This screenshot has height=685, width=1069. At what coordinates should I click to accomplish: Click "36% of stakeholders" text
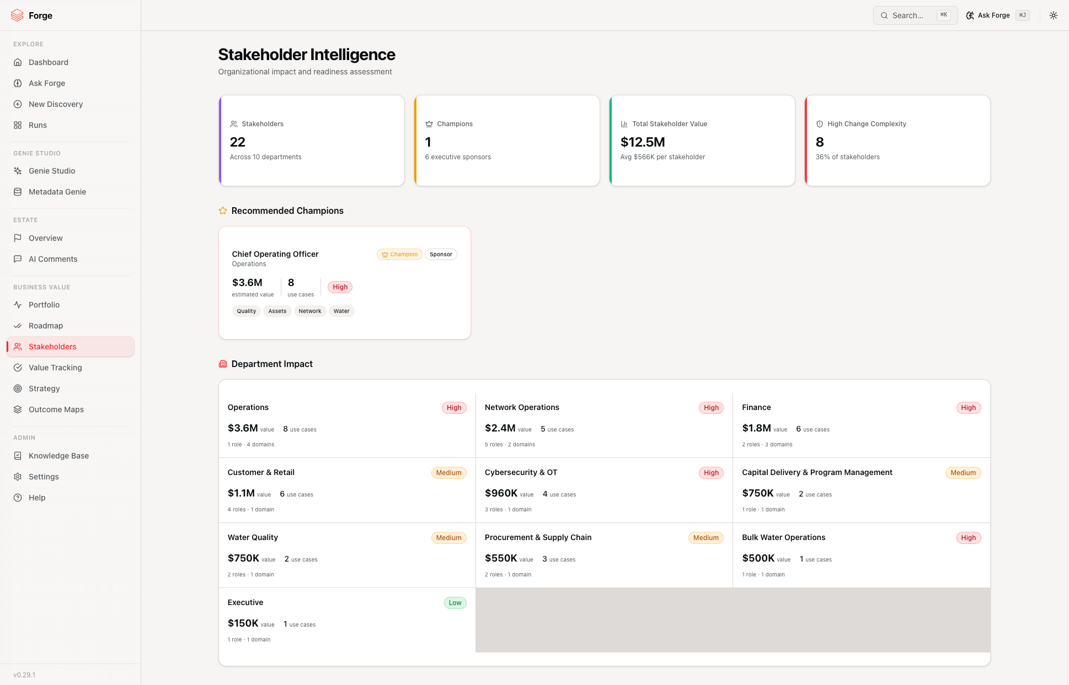point(848,157)
